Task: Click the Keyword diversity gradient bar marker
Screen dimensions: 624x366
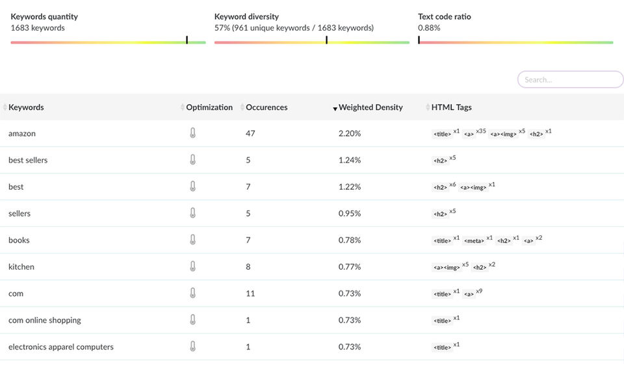Action: (x=326, y=41)
